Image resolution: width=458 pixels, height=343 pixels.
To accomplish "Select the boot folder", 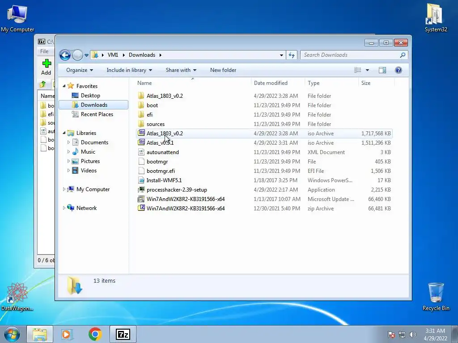I will 264,105.
